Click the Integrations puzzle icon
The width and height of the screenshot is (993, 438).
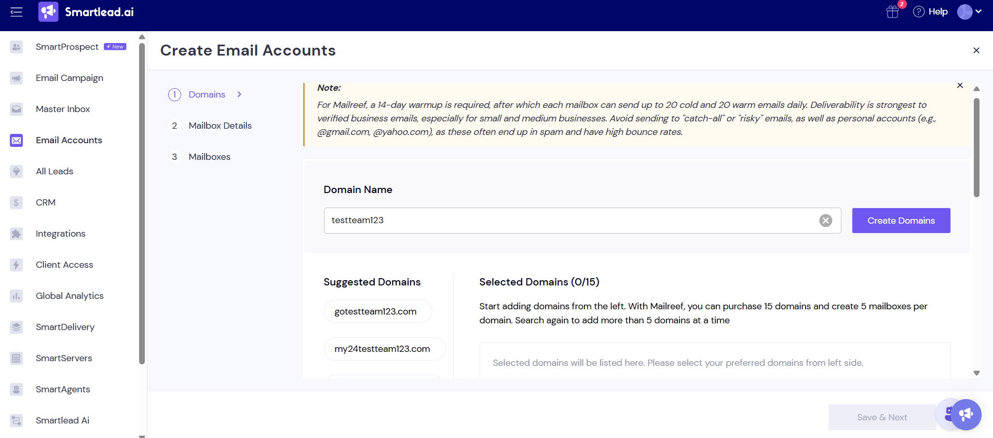[17, 234]
